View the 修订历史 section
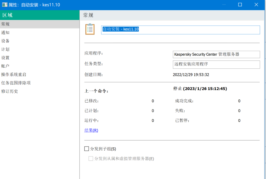The width and height of the screenshot is (266, 179). [x=10, y=91]
